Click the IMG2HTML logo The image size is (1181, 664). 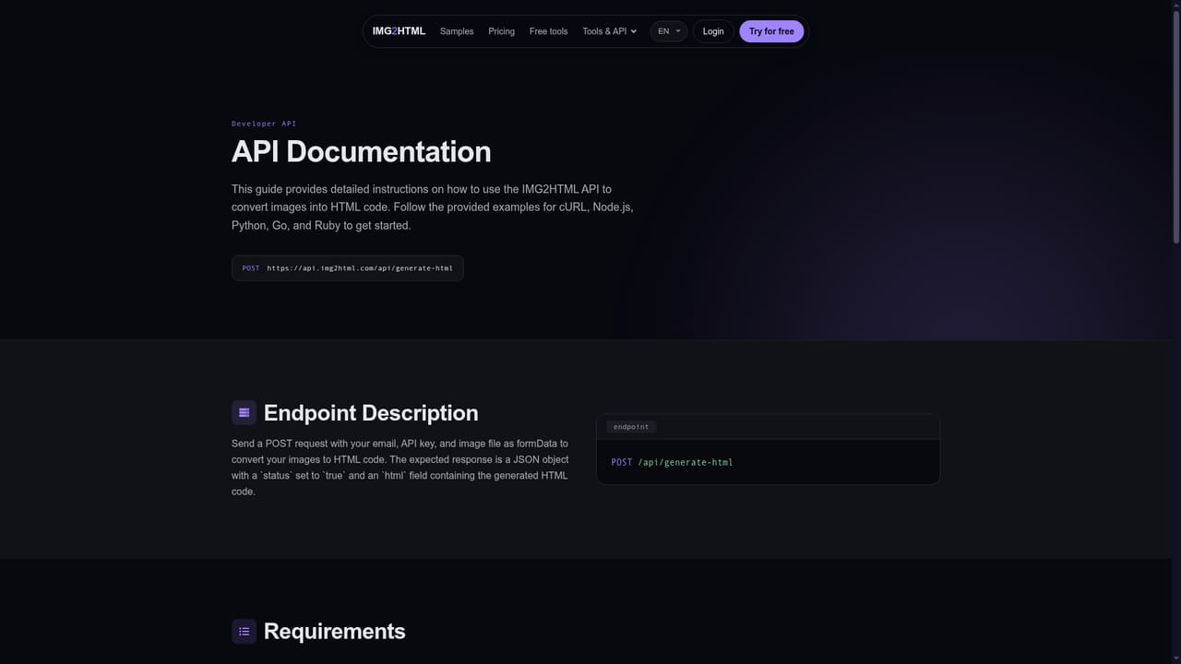399,31
